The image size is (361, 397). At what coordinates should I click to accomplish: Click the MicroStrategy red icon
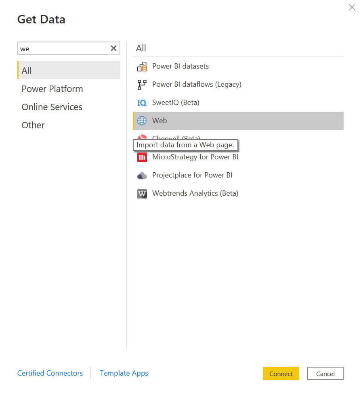pyautogui.click(x=142, y=157)
